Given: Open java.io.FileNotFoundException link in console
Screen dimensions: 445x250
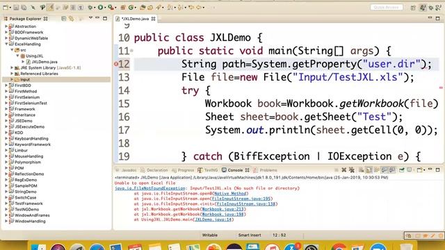Looking at the screenshot, I should pos(150,188).
